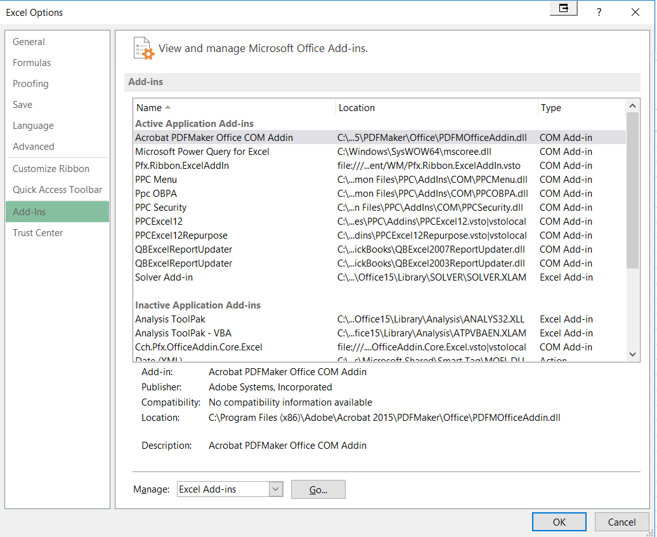Image resolution: width=657 pixels, height=537 pixels.
Task: Cancel the Excel Options dialog
Action: coord(621,522)
